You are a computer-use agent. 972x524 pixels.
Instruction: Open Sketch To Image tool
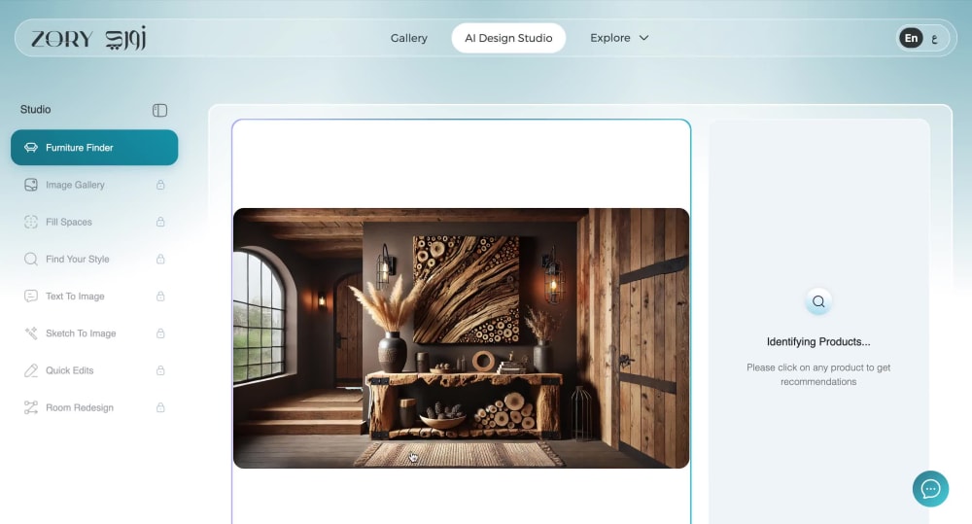pos(94,333)
